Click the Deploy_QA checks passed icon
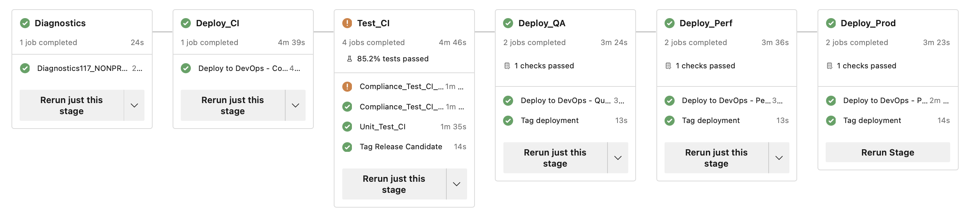The width and height of the screenshot is (972, 215). click(x=507, y=66)
